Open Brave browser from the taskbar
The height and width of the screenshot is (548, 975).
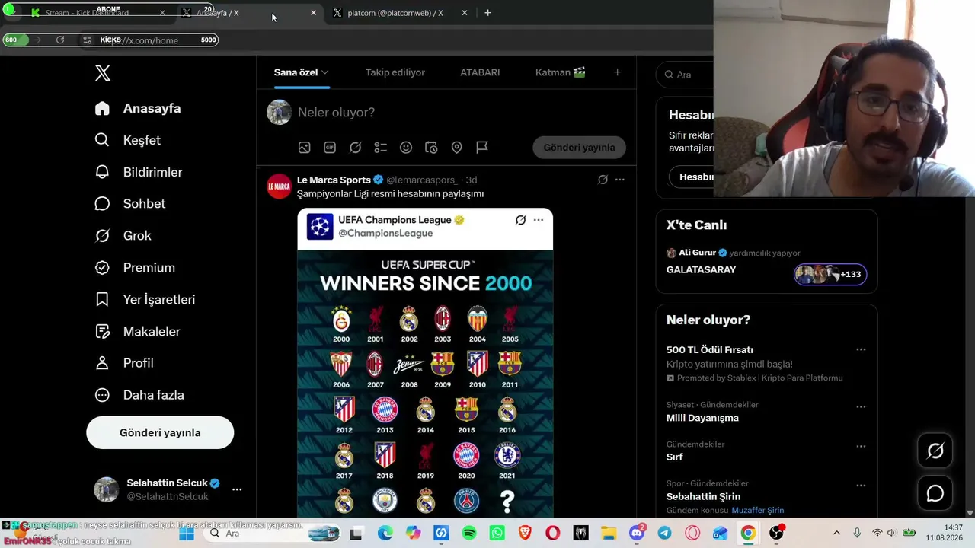[x=525, y=534]
